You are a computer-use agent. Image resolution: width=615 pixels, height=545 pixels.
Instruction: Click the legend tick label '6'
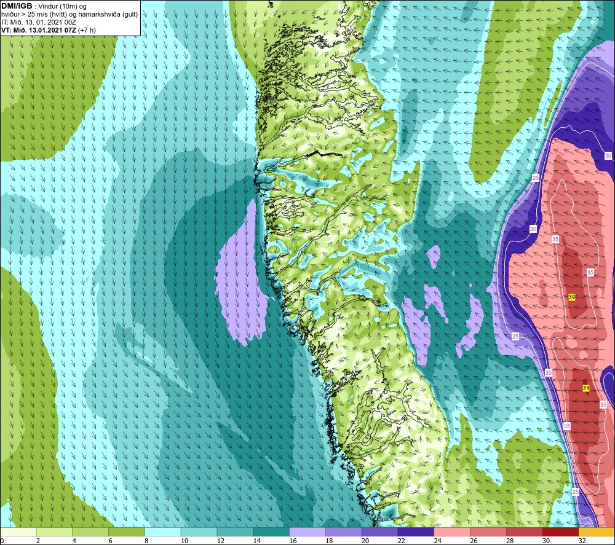110,541
